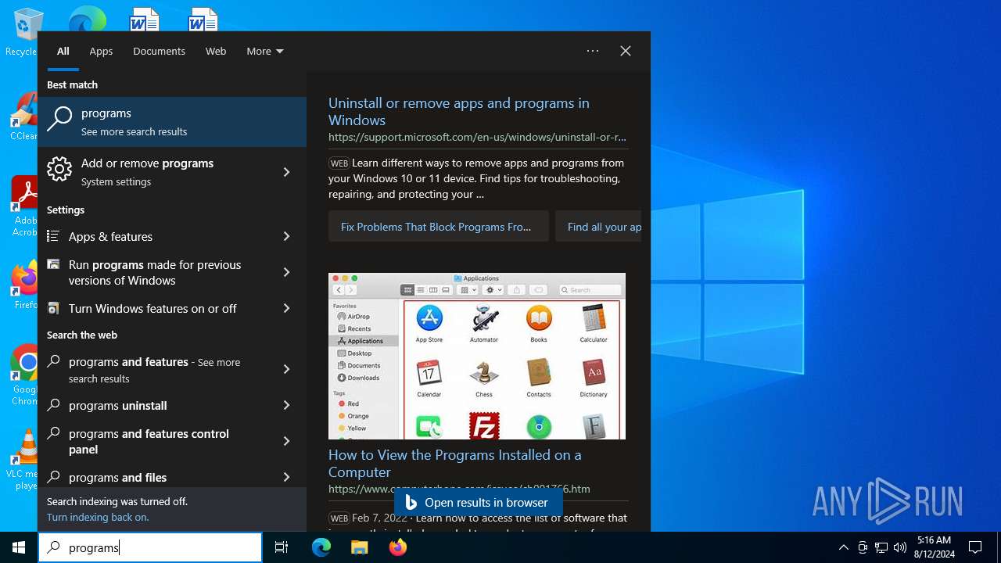Open the 'programs' best match search result

tap(172, 122)
